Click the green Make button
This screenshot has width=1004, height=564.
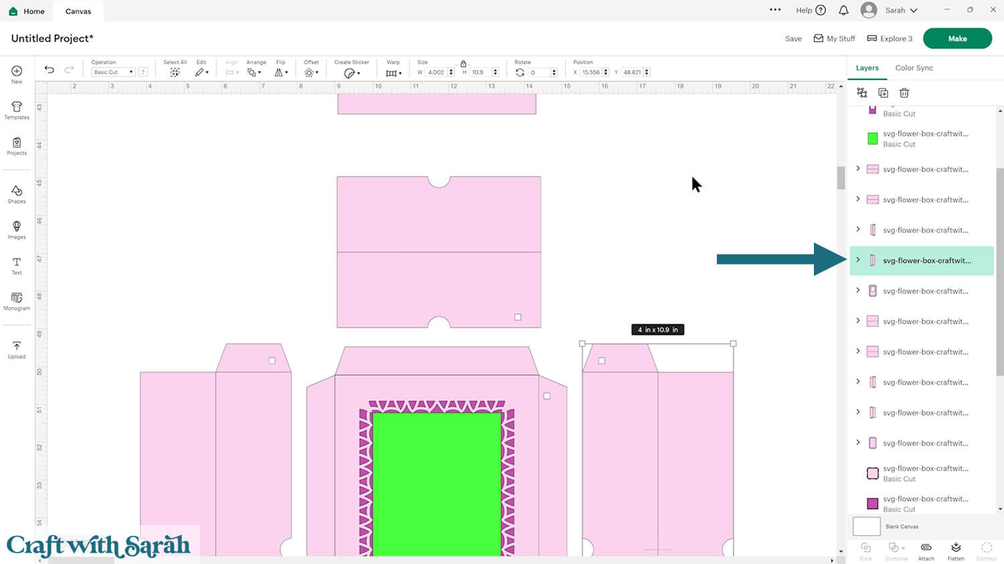click(x=957, y=39)
